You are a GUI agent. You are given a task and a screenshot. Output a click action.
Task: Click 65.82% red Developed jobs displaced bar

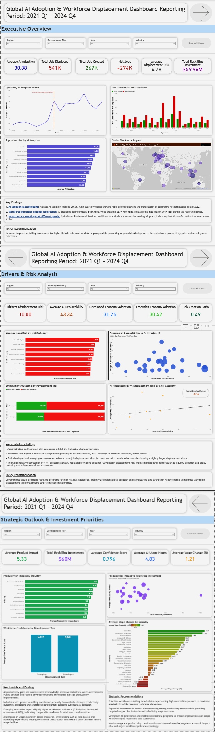click(75, 406)
